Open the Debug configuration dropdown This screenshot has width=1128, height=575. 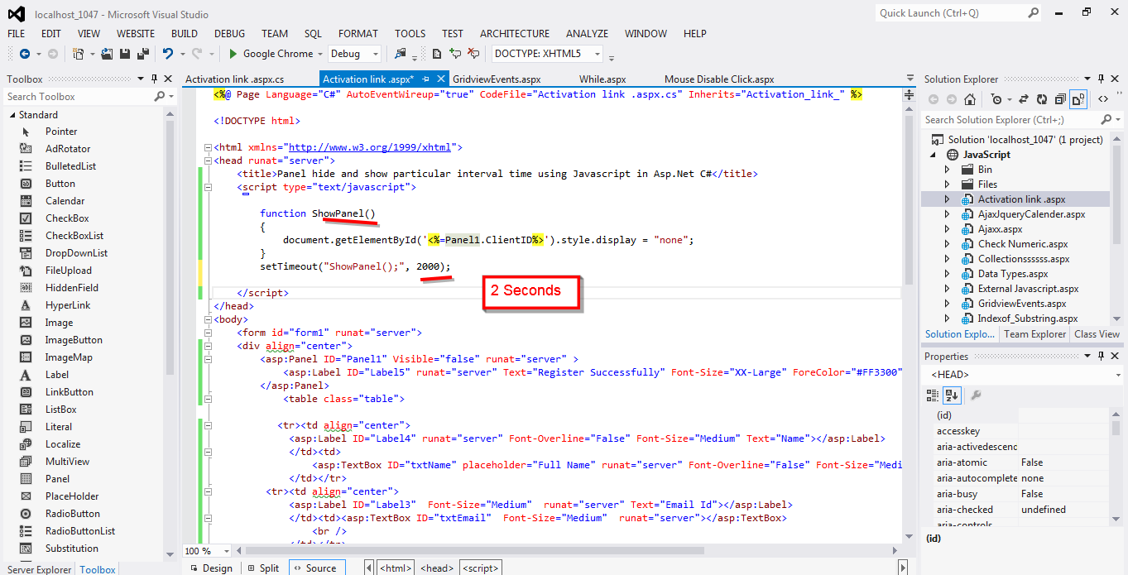point(376,54)
